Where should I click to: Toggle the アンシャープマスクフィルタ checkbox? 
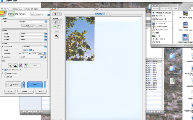click(x=5, y=70)
